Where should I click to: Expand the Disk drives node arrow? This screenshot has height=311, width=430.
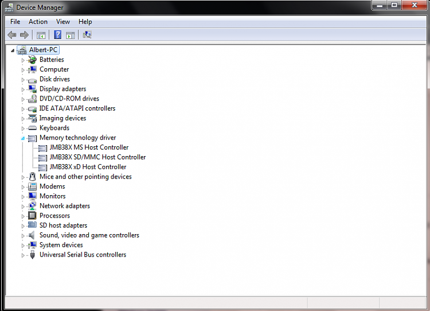(23, 80)
